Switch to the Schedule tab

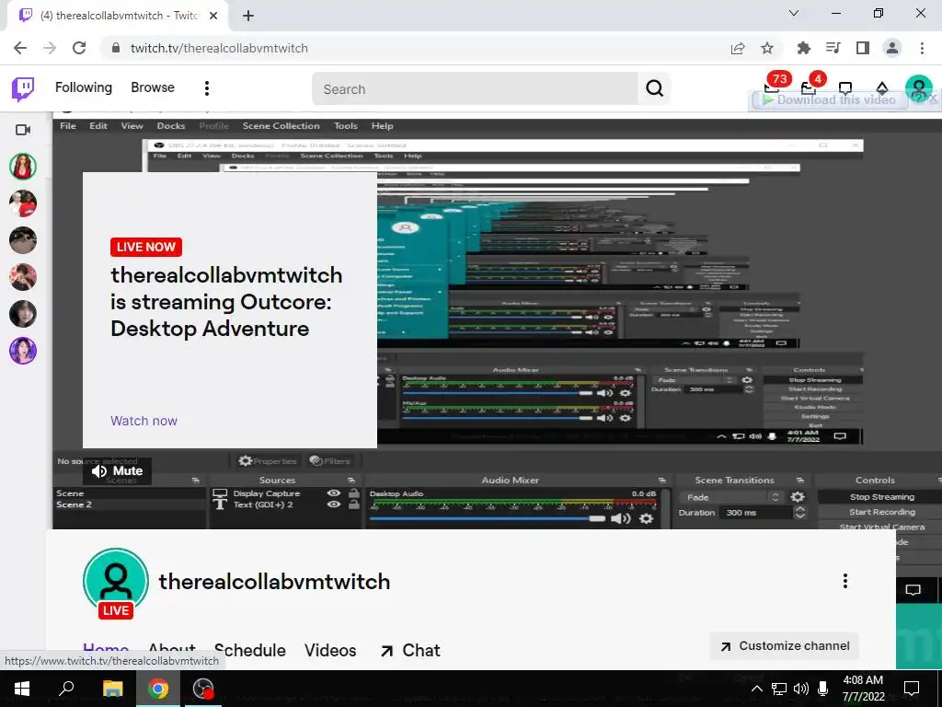click(x=250, y=651)
